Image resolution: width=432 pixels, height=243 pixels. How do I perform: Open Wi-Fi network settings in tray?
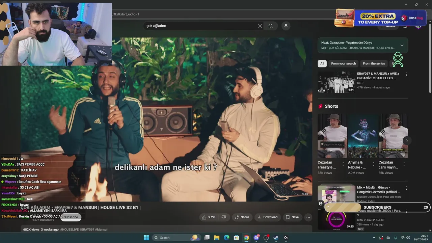(x=402, y=238)
